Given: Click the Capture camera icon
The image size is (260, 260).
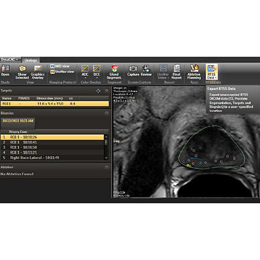Looking at the screenshot, I should point(133,70).
